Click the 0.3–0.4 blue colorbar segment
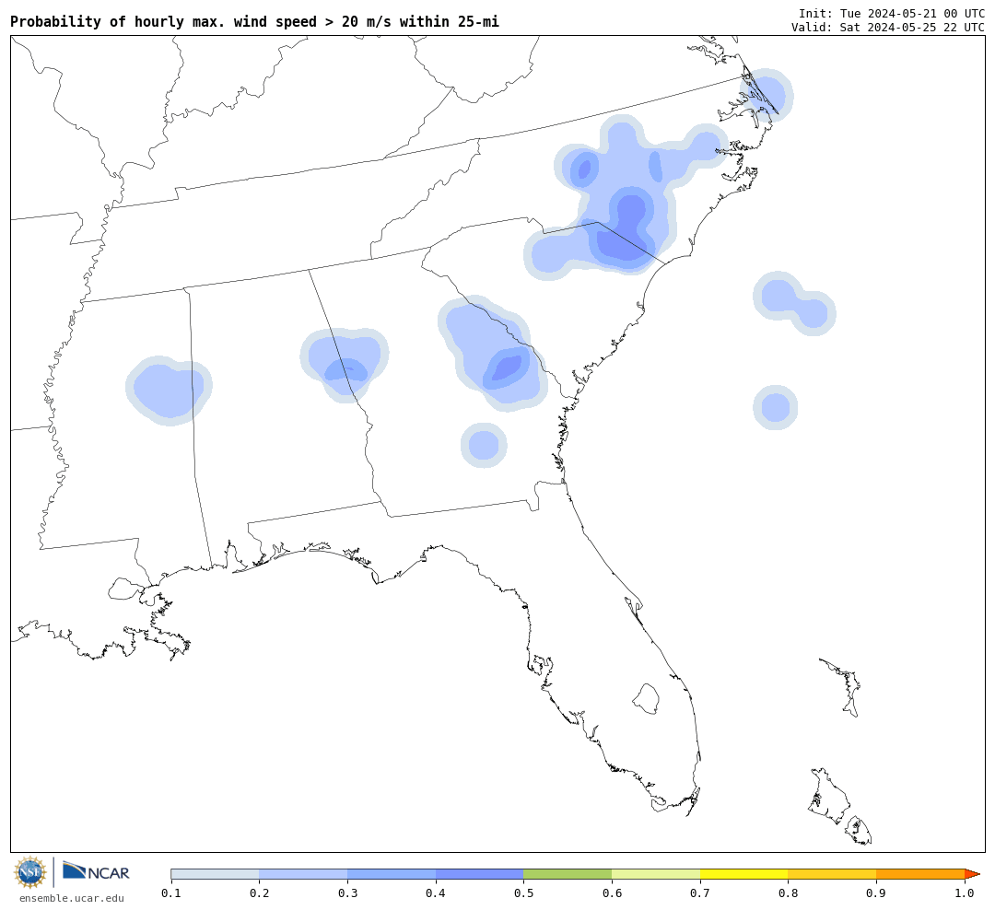This screenshot has width=995, height=910. [x=392, y=874]
